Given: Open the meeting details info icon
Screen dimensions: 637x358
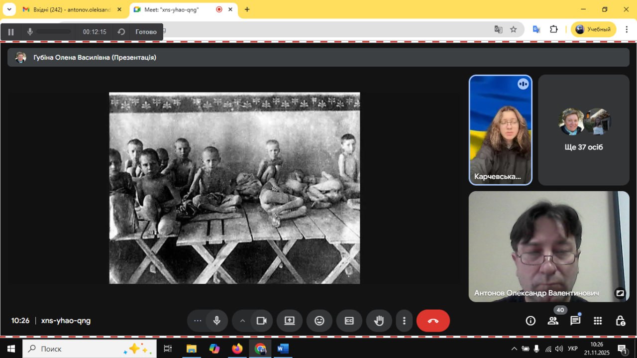Looking at the screenshot, I should click(x=531, y=321).
